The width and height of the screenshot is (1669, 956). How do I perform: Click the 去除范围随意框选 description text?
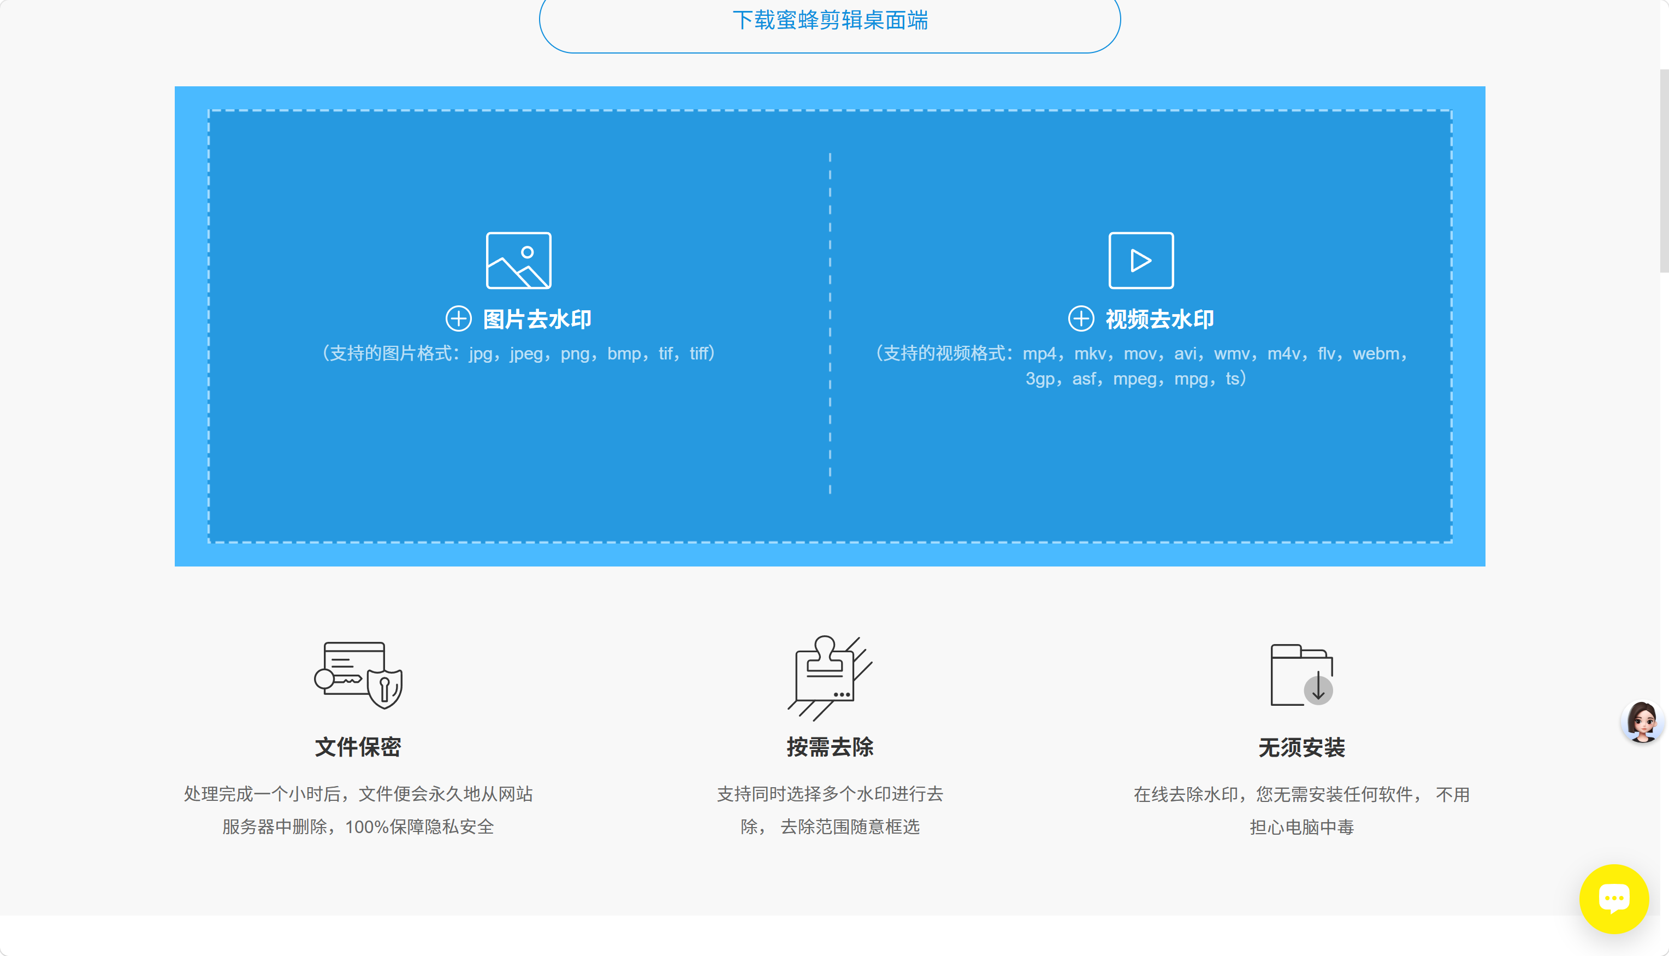850,827
